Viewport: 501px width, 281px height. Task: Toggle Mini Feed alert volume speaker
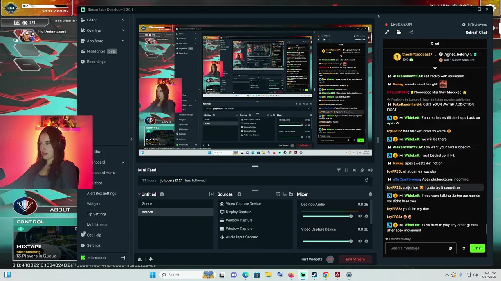pos(370,170)
